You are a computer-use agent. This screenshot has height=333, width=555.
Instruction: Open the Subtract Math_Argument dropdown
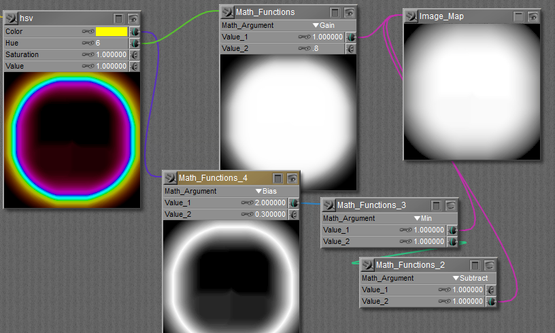coord(471,278)
